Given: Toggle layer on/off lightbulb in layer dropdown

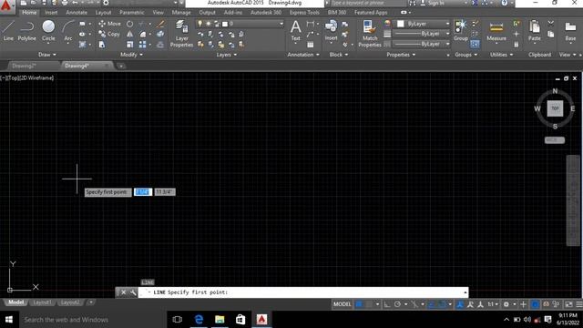Looking at the screenshot, I should pyautogui.click(x=200, y=24).
